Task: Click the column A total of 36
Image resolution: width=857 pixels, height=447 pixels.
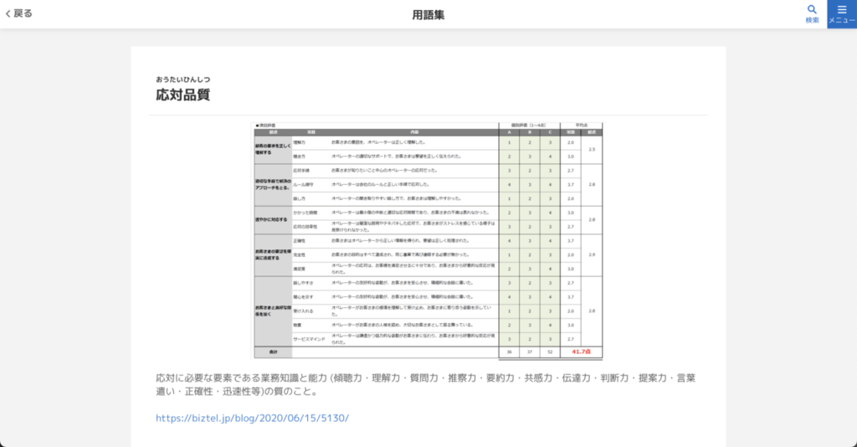Action: (x=509, y=352)
